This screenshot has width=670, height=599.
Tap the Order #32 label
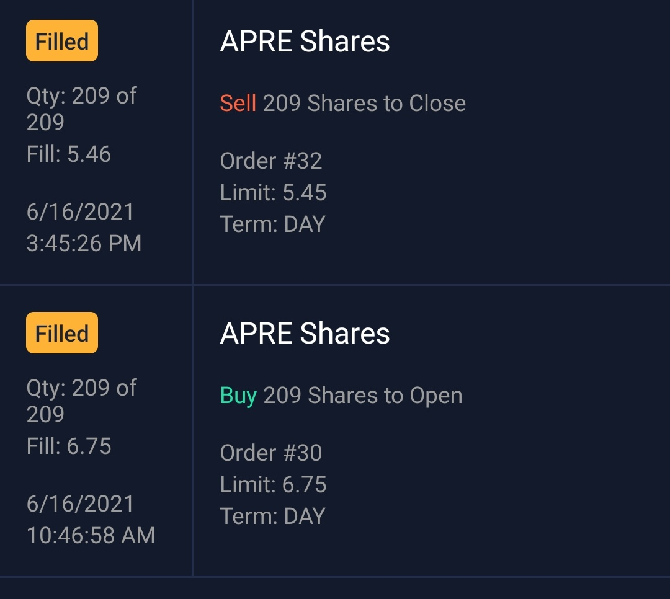coord(271,161)
